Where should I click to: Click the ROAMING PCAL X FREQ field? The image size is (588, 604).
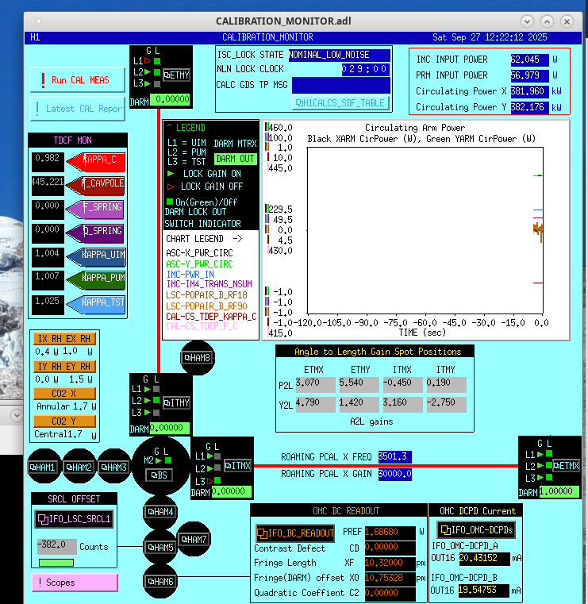(x=395, y=457)
